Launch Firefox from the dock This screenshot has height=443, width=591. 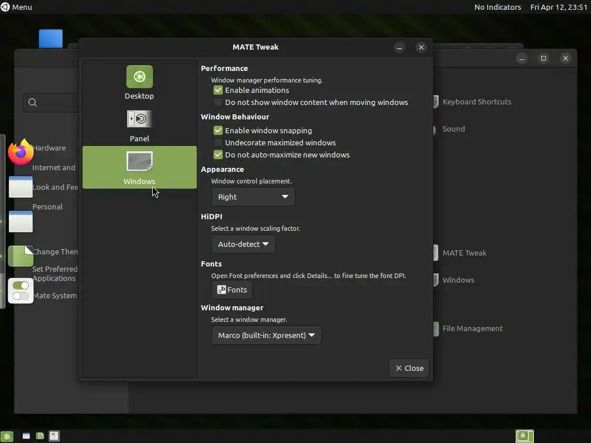pos(21,152)
